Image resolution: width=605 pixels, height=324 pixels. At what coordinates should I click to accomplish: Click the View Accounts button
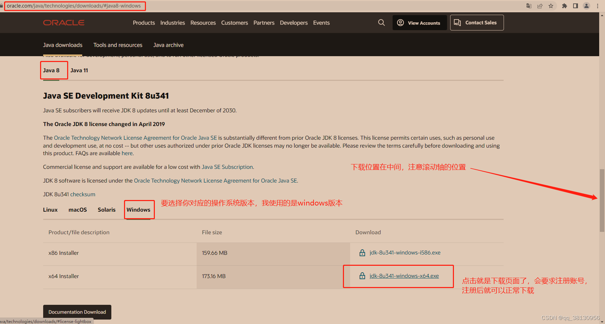point(420,23)
